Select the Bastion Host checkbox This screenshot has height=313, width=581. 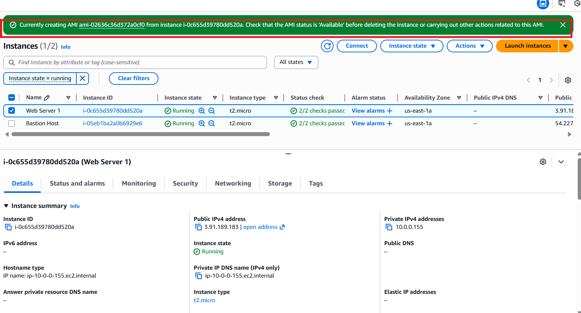pos(12,123)
